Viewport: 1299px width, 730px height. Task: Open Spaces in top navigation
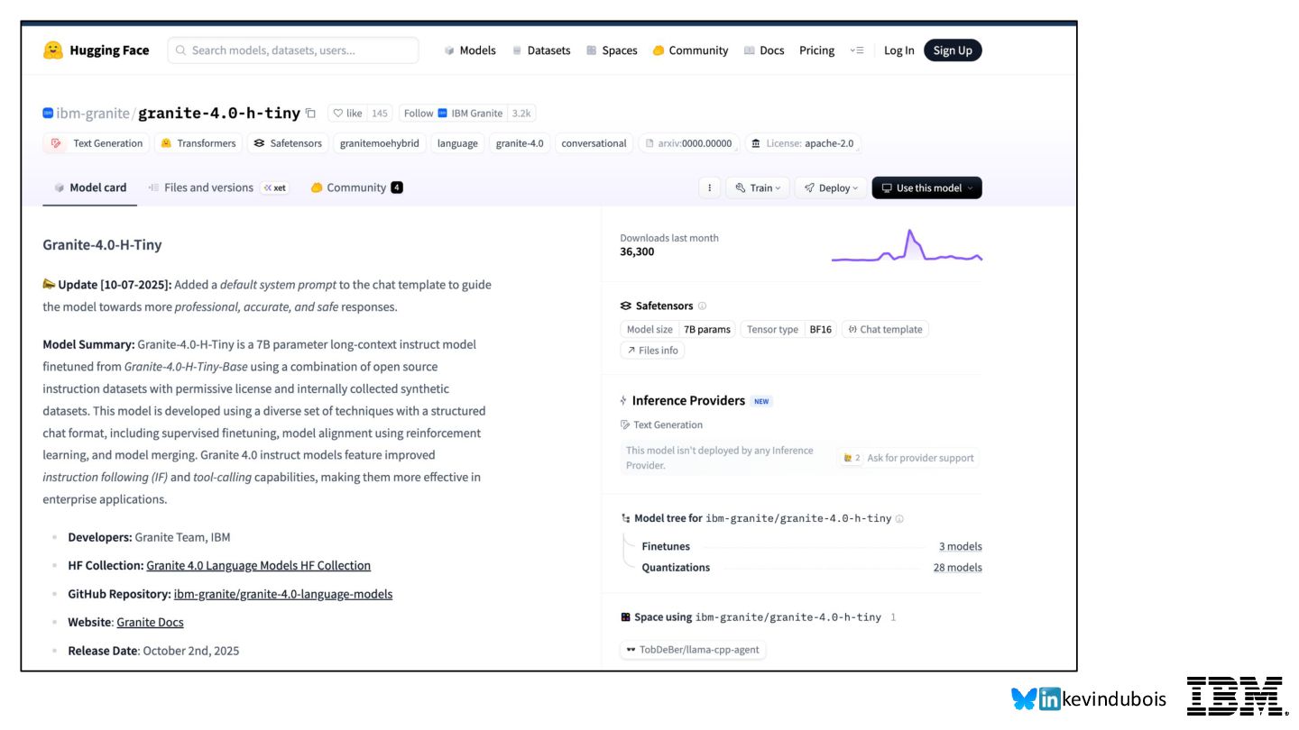coord(612,50)
